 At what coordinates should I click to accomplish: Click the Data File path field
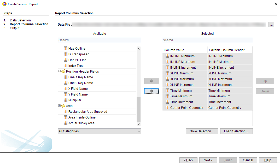click(169, 25)
